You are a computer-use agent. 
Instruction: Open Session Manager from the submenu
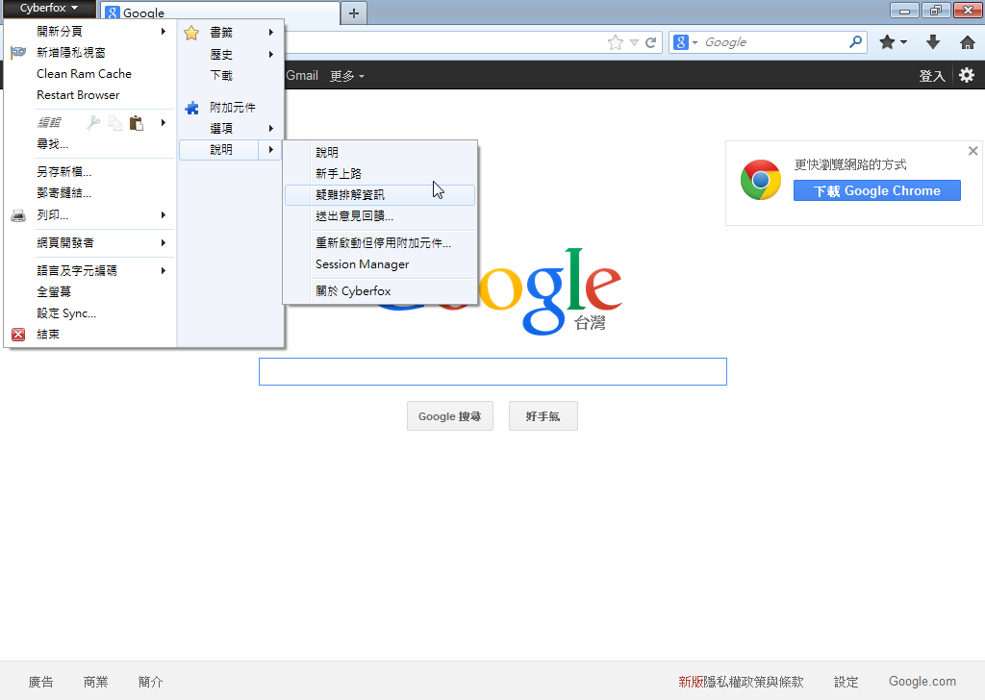[379, 264]
